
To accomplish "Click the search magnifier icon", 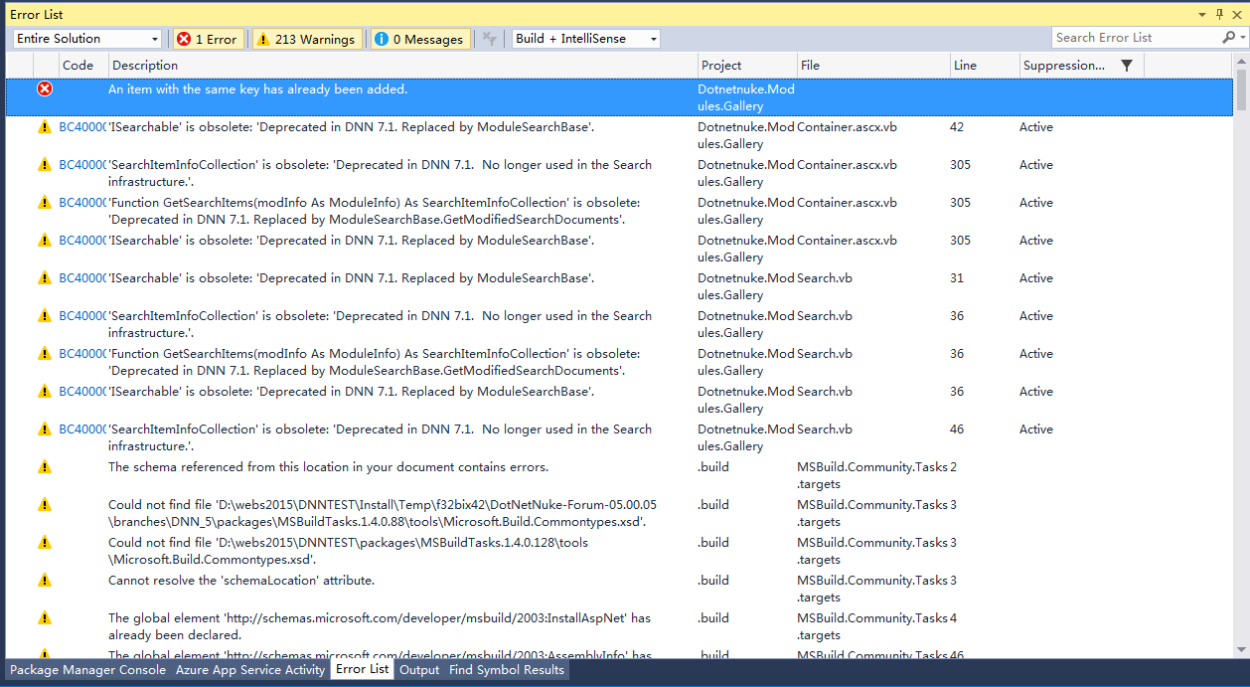I will coord(1228,38).
